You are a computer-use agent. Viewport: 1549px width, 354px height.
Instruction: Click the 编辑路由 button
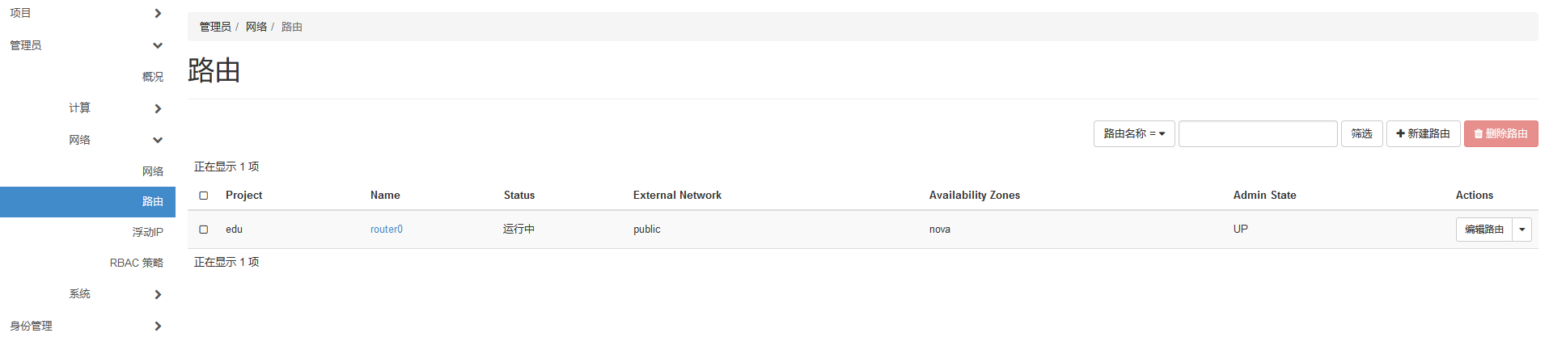click(x=1483, y=230)
